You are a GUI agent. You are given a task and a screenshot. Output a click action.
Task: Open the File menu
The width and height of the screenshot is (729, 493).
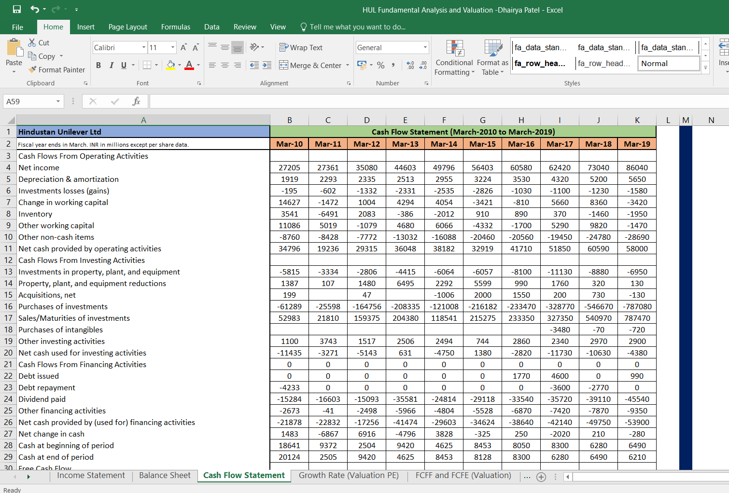[18, 27]
